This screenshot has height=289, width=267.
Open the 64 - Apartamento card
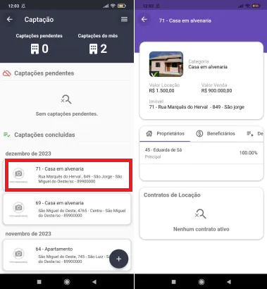[x=67, y=255]
